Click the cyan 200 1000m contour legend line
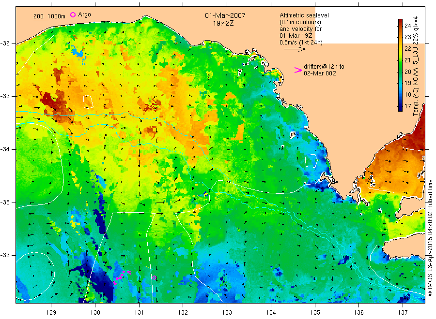436x319 pixels. click(x=41, y=21)
